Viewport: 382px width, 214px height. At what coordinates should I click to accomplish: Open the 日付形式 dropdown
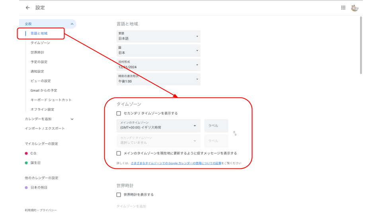click(x=158, y=65)
